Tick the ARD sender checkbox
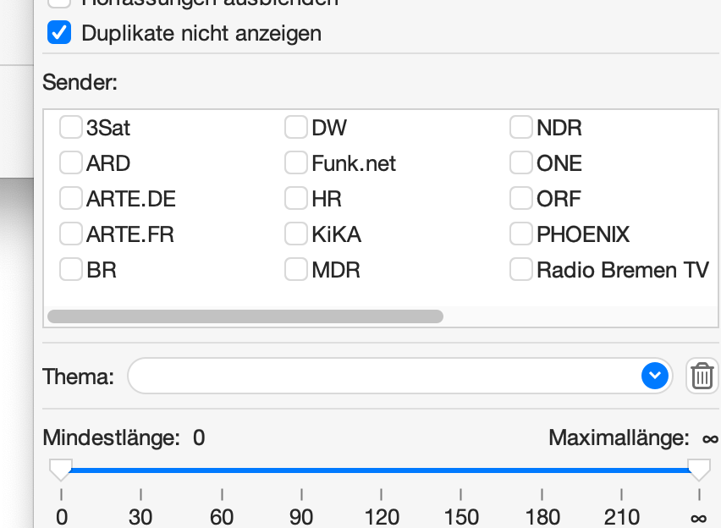This screenshot has width=721, height=528. tap(71, 162)
